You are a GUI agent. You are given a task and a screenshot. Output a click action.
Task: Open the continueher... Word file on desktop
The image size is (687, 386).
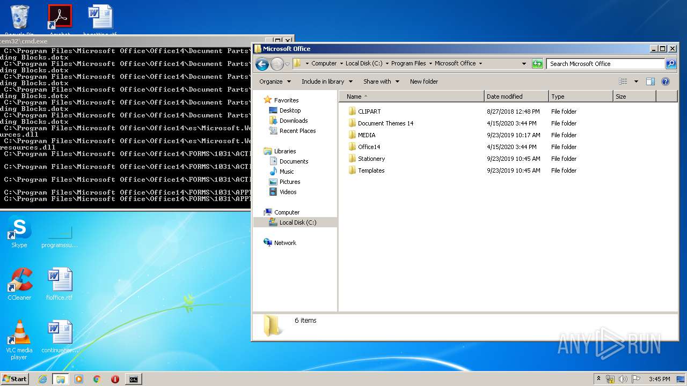pyautogui.click(x=60, y=337)
